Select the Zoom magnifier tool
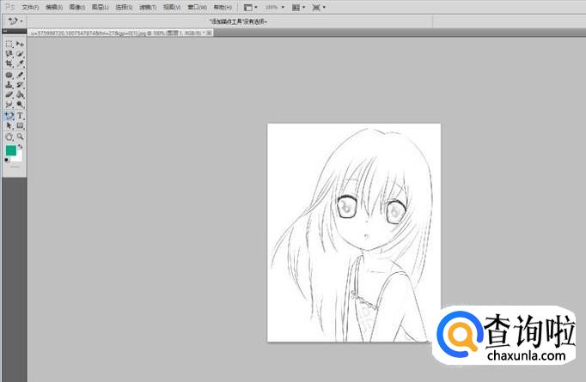The image size is (586, 382). [x=20, y=136]
